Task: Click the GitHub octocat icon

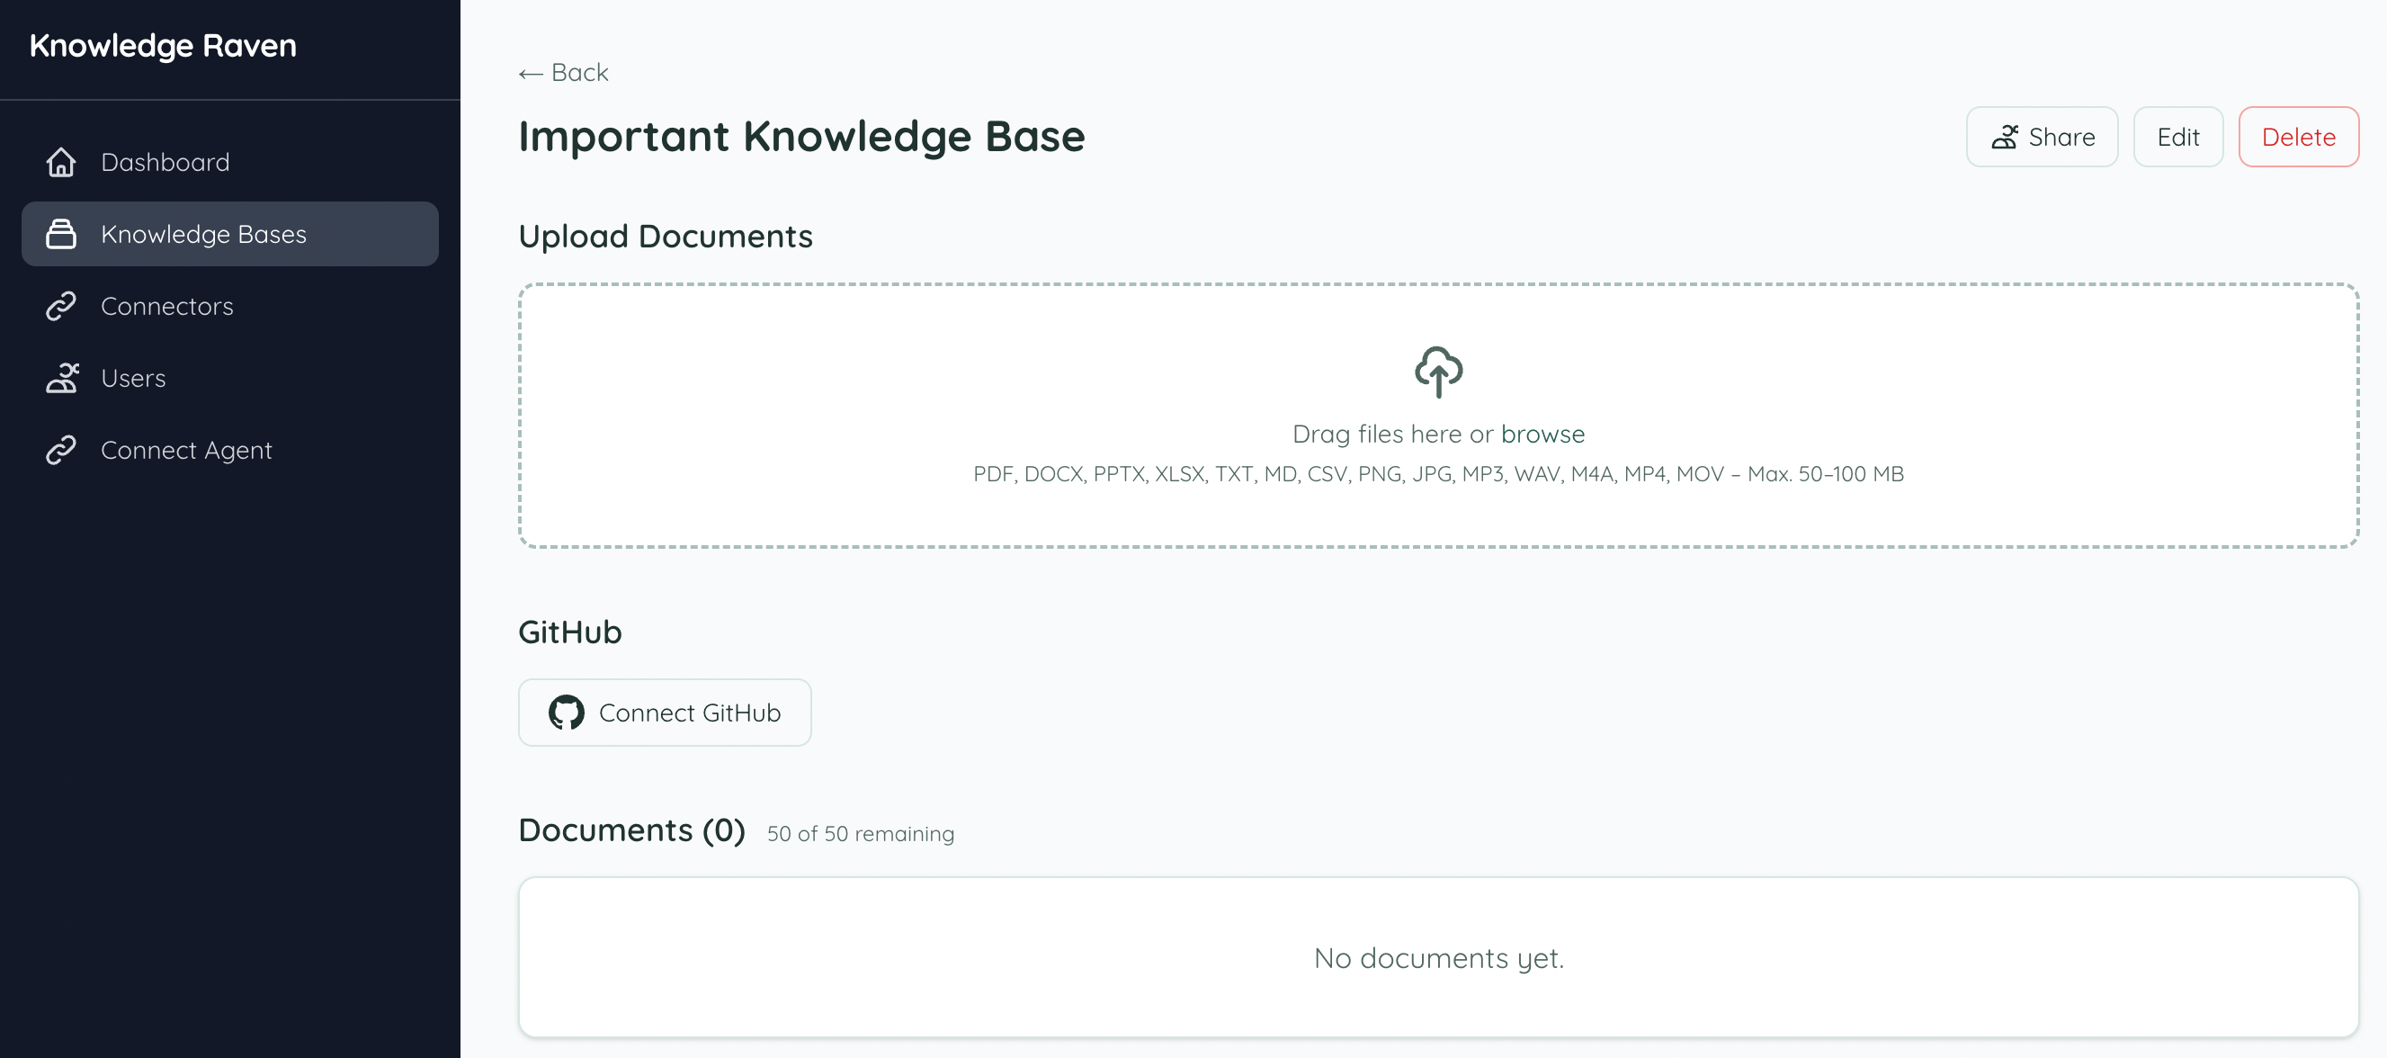Action: [x=567, y=713]
